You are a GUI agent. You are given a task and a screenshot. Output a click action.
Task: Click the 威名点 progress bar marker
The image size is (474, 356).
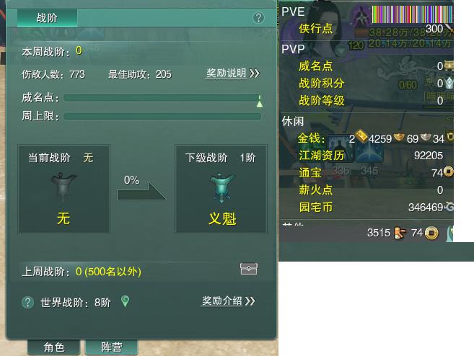pos(260,101)
